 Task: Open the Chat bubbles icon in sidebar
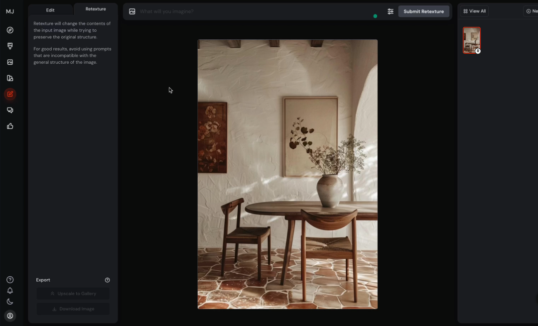10,110
